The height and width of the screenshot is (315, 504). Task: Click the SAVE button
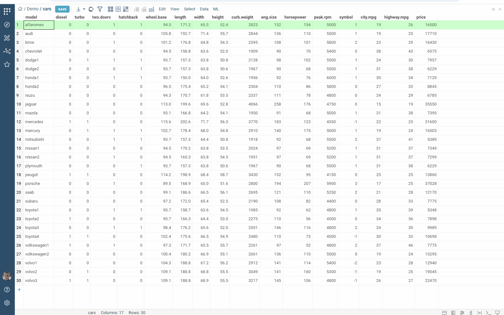[x=62, y=9]
